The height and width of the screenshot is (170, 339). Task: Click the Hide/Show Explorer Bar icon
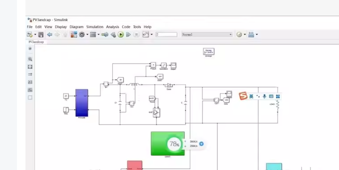[x=30, y=48]
